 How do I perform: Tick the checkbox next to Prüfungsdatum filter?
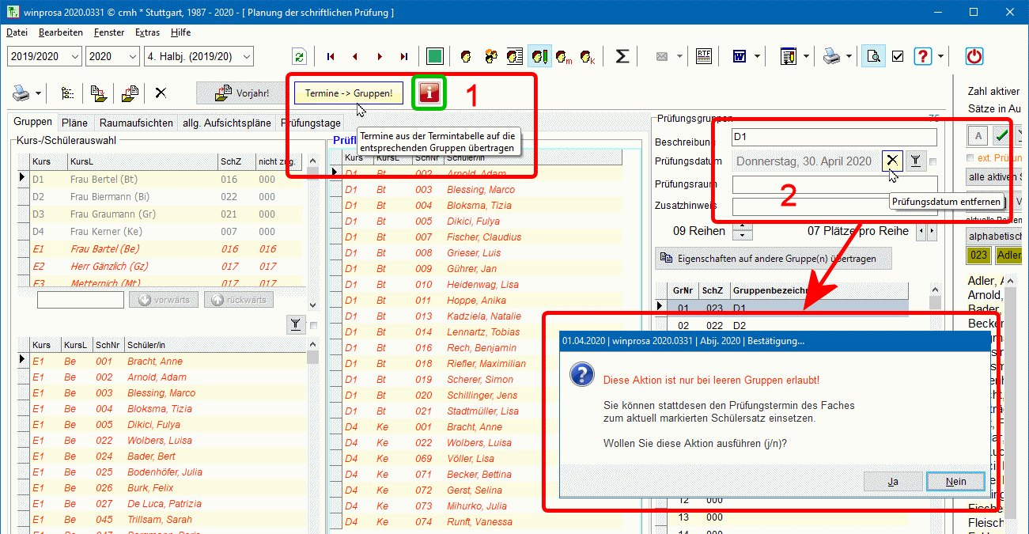pyautogui.click(x=933, y=161)
